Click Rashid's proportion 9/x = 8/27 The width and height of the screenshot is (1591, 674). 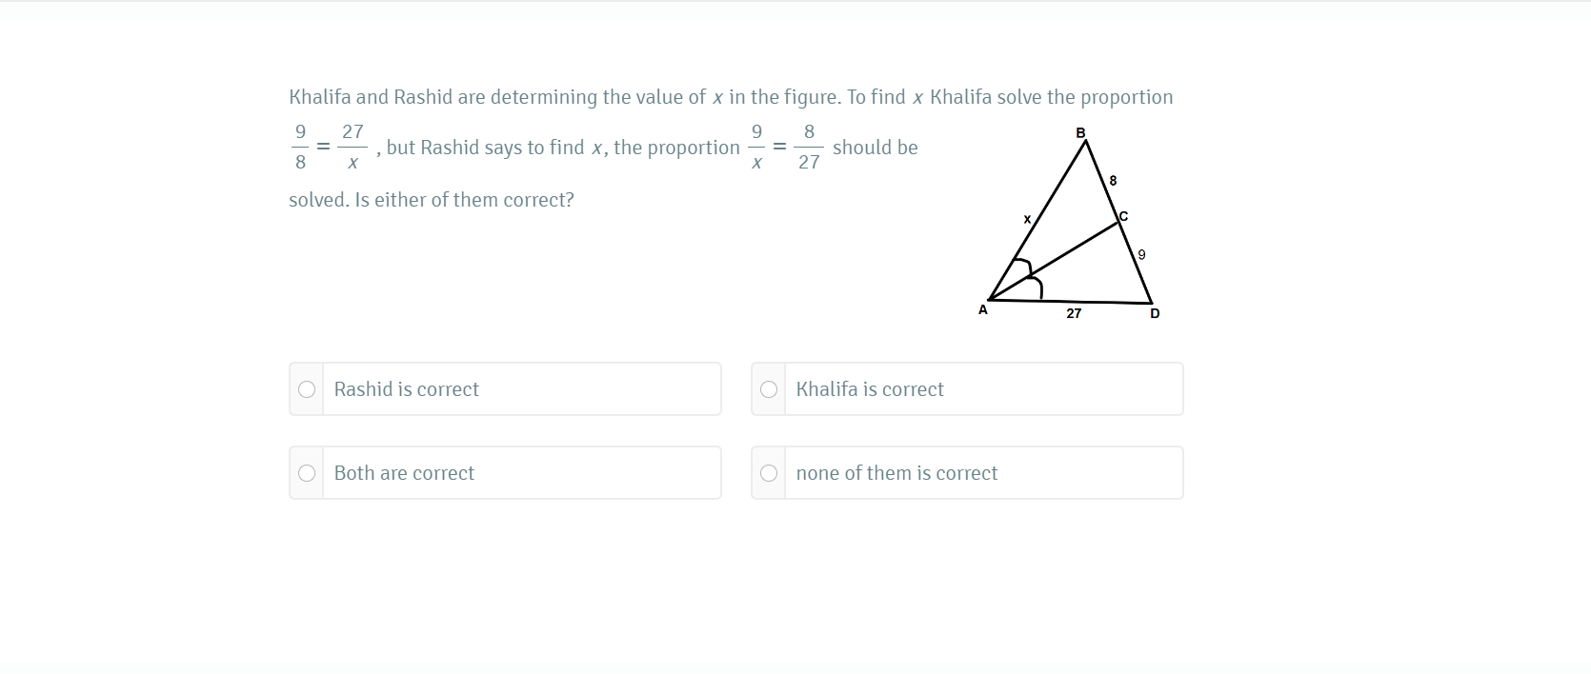pyautogui.click(x=783, y=148)
